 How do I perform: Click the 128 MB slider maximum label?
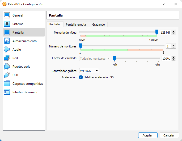tap(154, 40)
